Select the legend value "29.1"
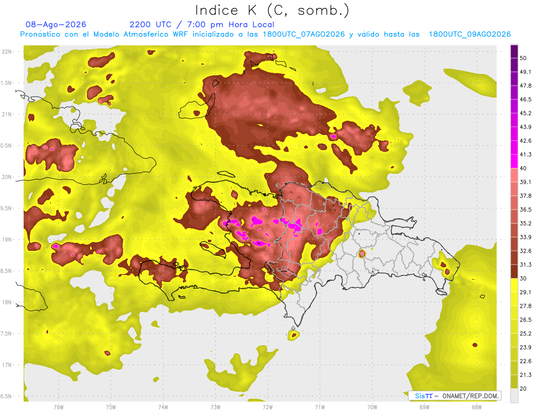The height and width of the screenshot is (413, 535). click(x=526, y=292)
